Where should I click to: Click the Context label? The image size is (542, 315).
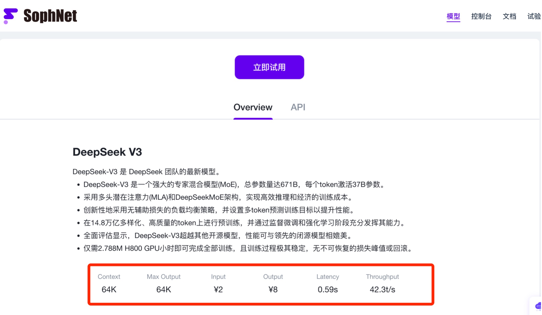tap(109, 277)
